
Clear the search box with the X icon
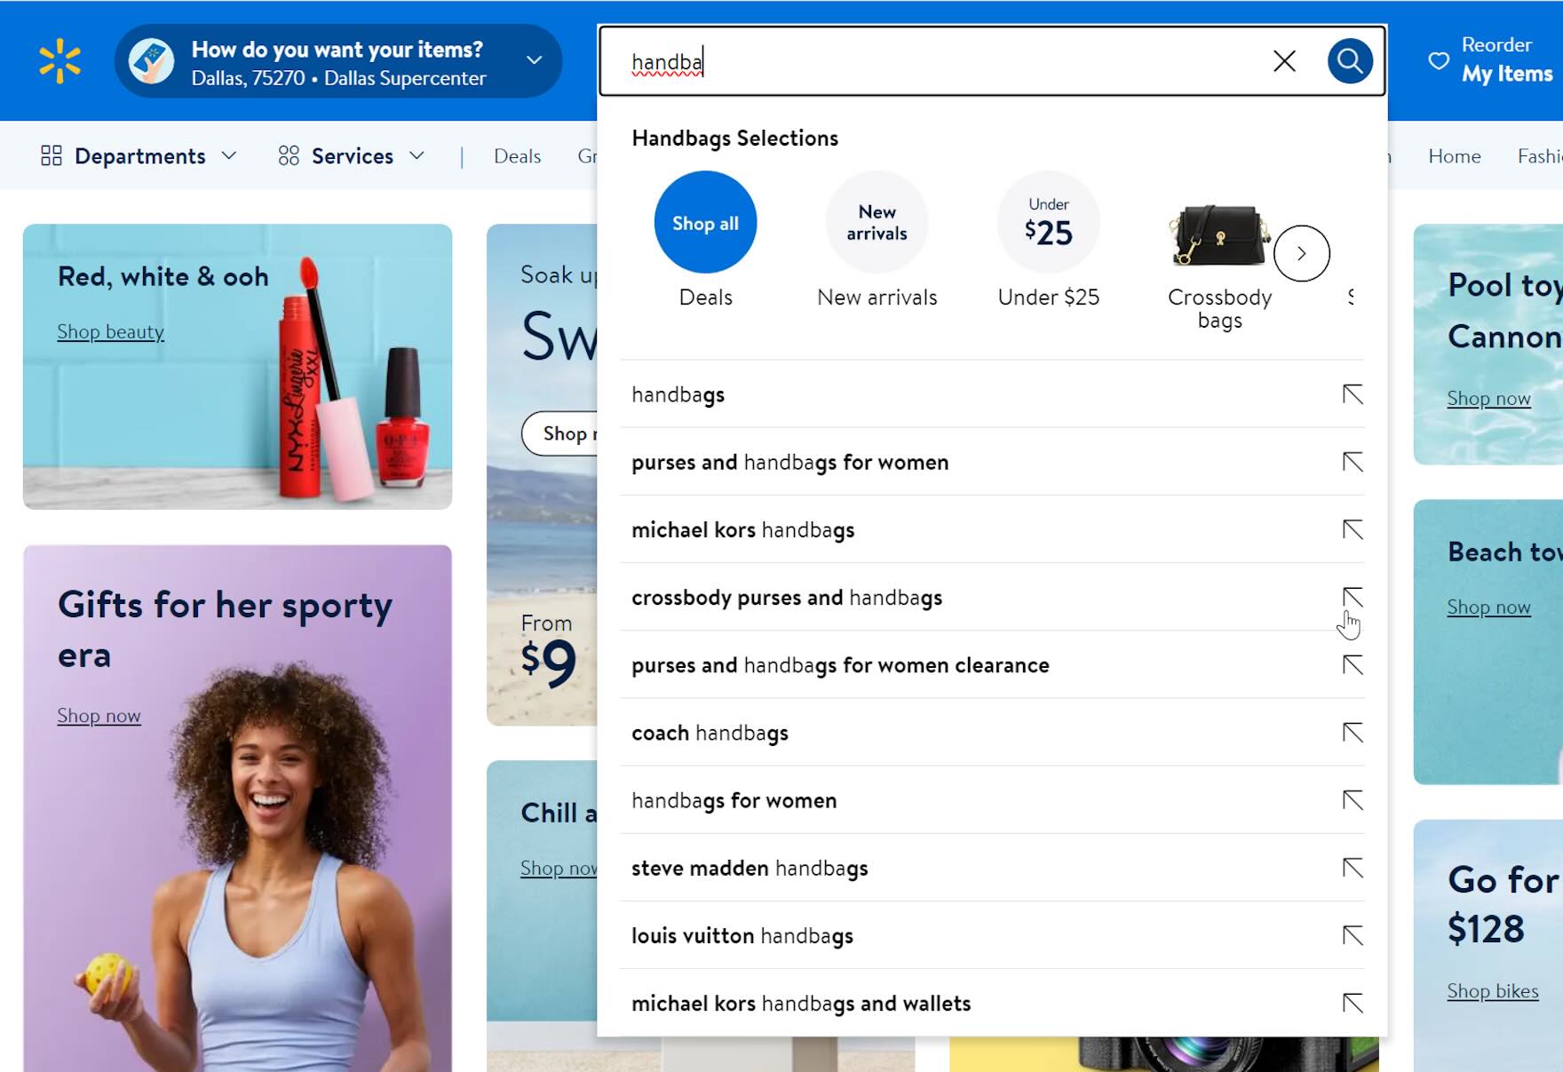tap(1284, 60)
